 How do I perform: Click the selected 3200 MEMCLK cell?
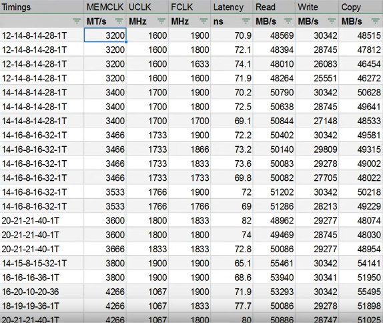pyautogui.click(x=105, y=35)
